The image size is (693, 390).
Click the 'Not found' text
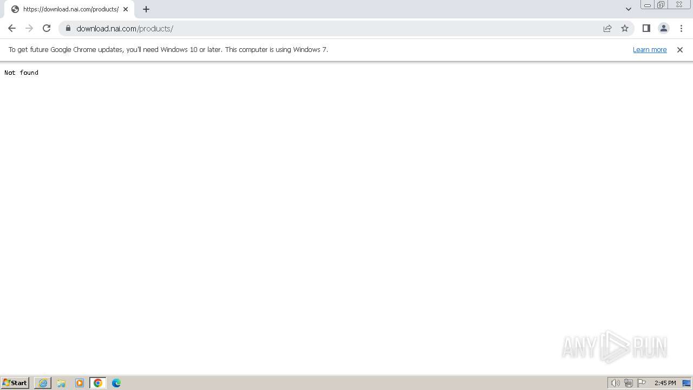(21, 73)
